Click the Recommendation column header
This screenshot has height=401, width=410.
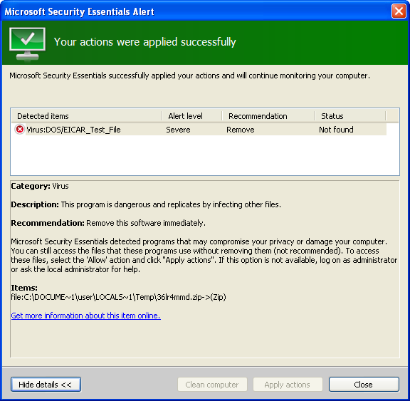pos(268,116)
